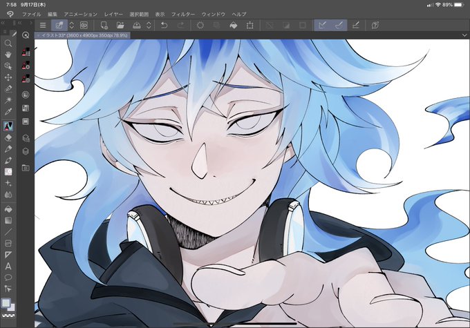Open the Tool Property palette icon
470x328 pixels.
(26, 65)
